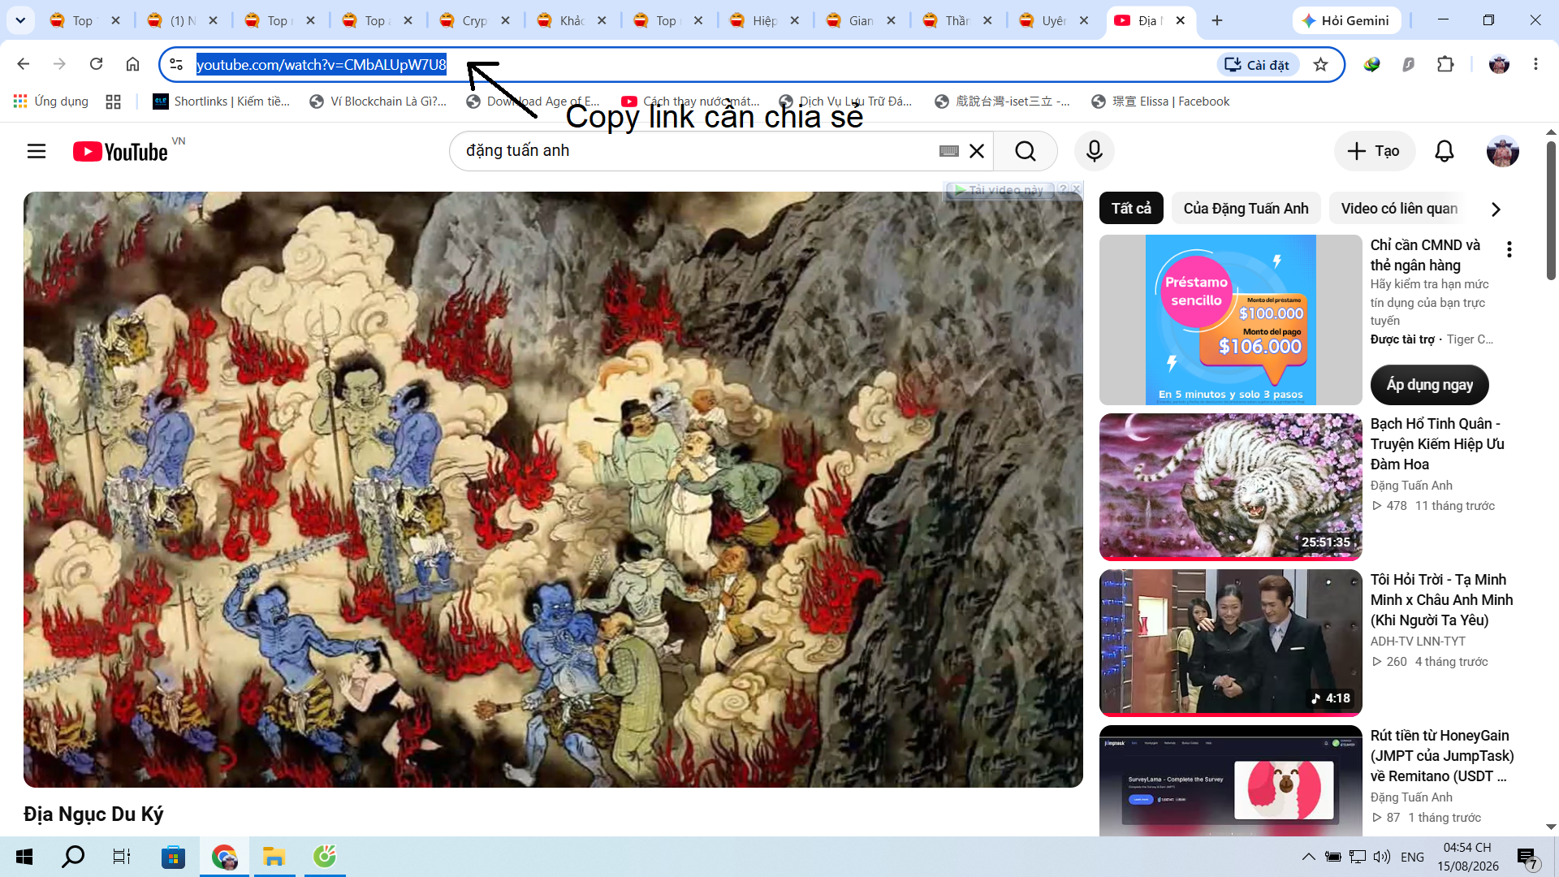Image resolution: width=1559 pixels, height=877 pixels.
Task: Open the tab groups grid icon
Action: [114, 102]
